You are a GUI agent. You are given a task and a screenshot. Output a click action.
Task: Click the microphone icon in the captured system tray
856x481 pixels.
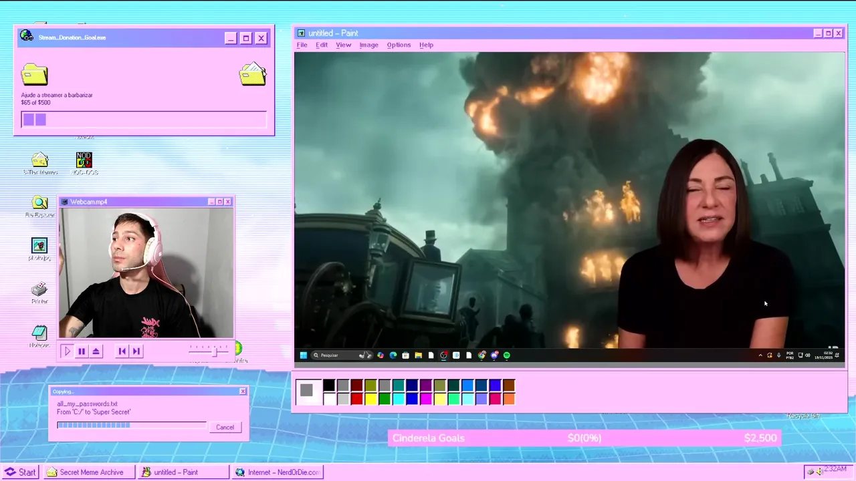click(x=778, y=355)
